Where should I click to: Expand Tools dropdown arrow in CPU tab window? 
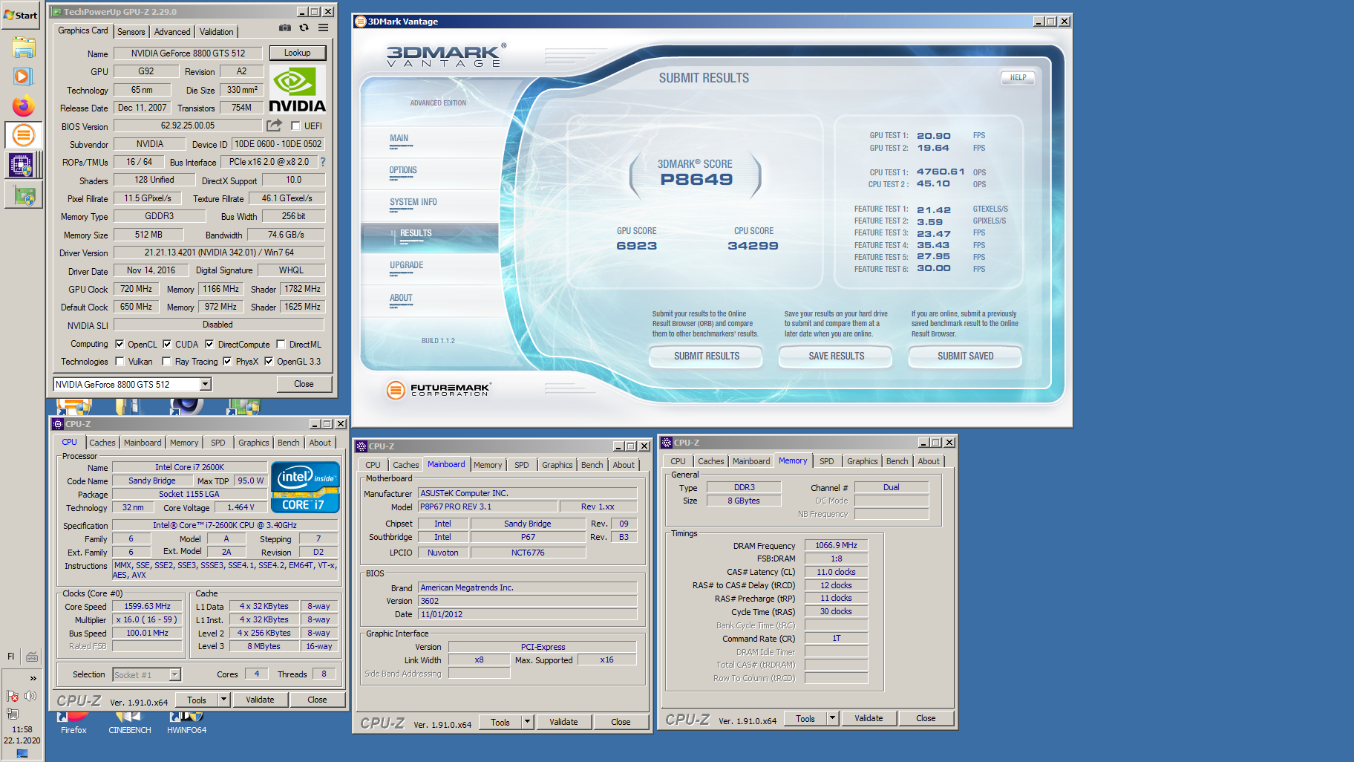pos(223,700)
